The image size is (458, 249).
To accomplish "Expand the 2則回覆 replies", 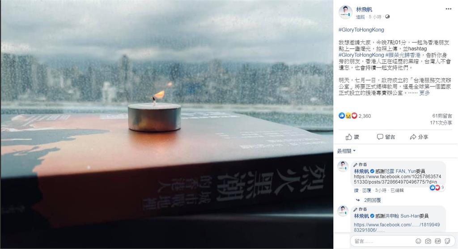I will coord(372,200).
